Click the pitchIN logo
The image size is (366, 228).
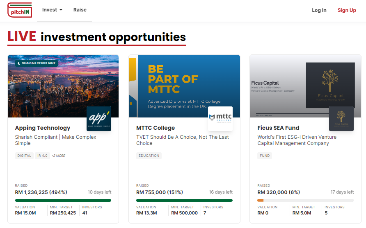pyautogui.click(x=20, y=10)
